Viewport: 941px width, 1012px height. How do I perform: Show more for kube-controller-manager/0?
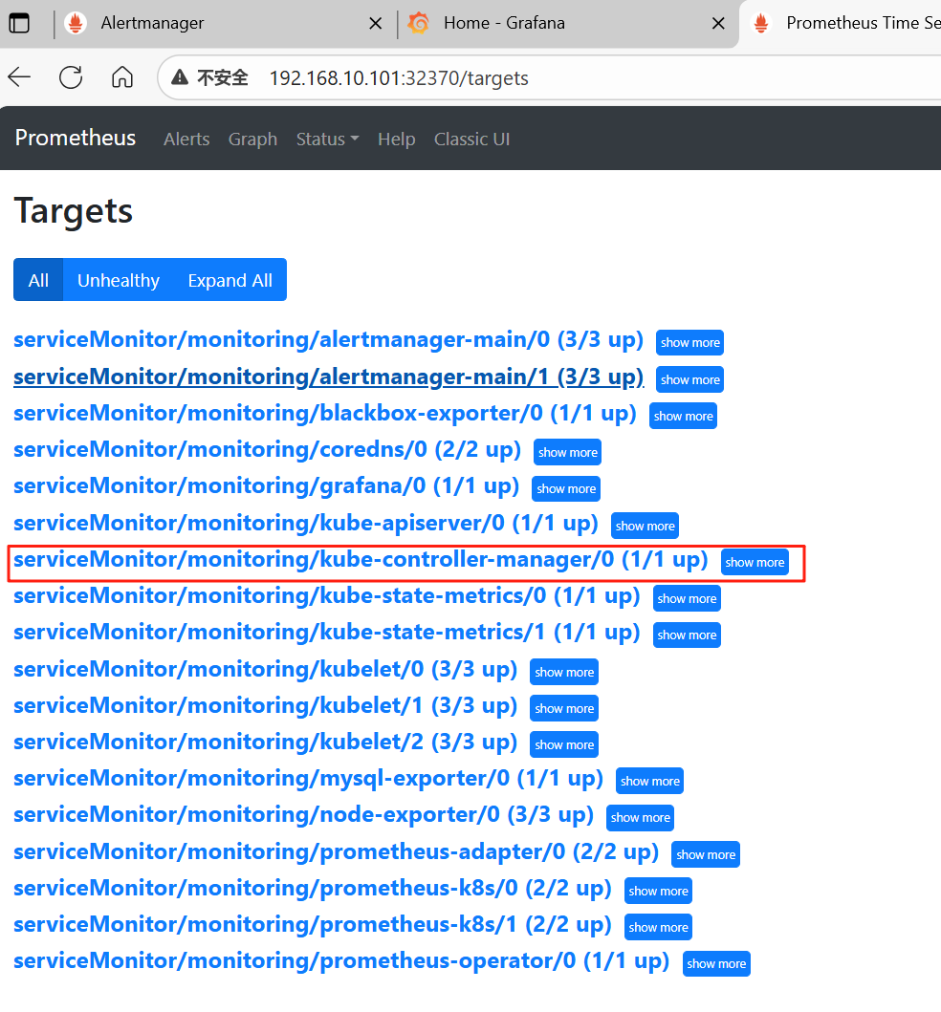[755, 562]
